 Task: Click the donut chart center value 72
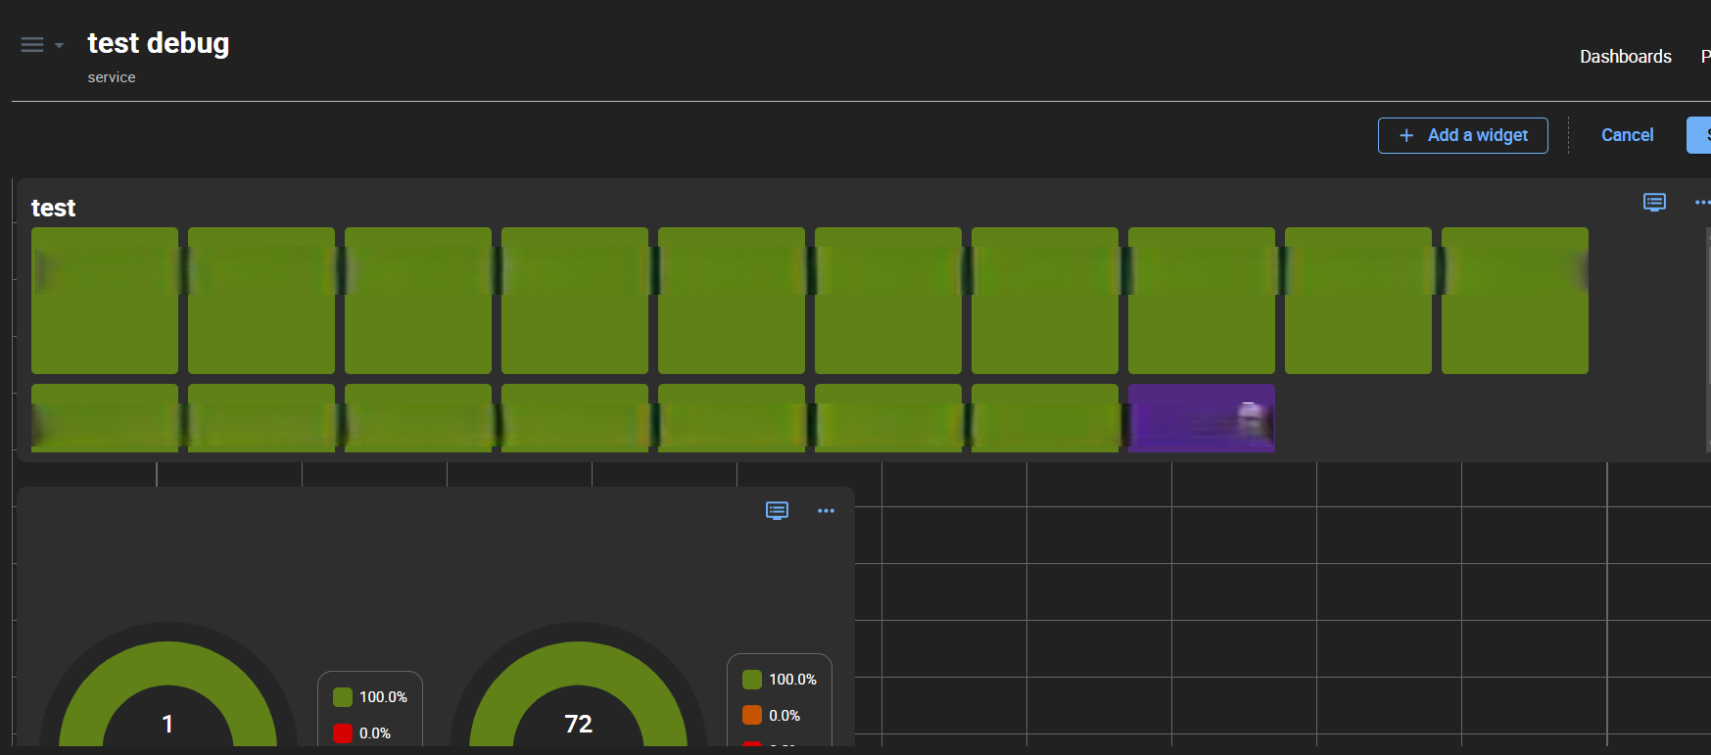[x=578, y=724]
